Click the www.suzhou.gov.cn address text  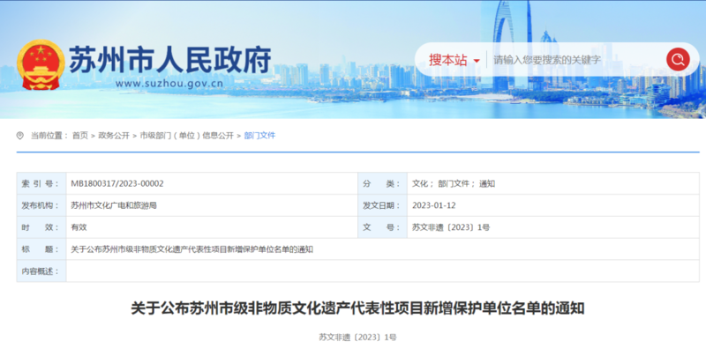click(168, 85)
